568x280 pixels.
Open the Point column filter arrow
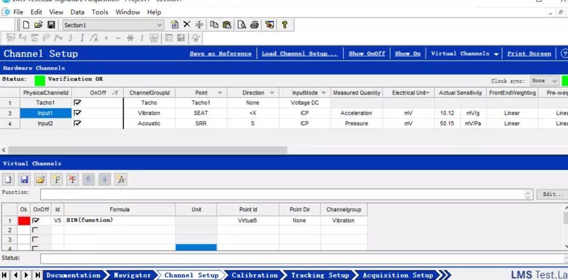tap(220, 93)
